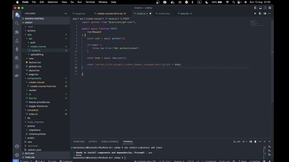Open macOS Control Center icon
Viewport: 289px width, 162px height.
[x=239, y=2]
